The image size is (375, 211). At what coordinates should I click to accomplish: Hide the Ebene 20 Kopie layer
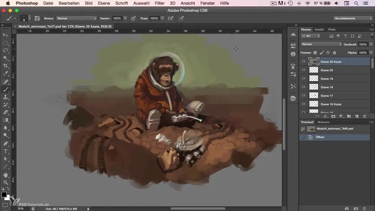coord(304,62)
